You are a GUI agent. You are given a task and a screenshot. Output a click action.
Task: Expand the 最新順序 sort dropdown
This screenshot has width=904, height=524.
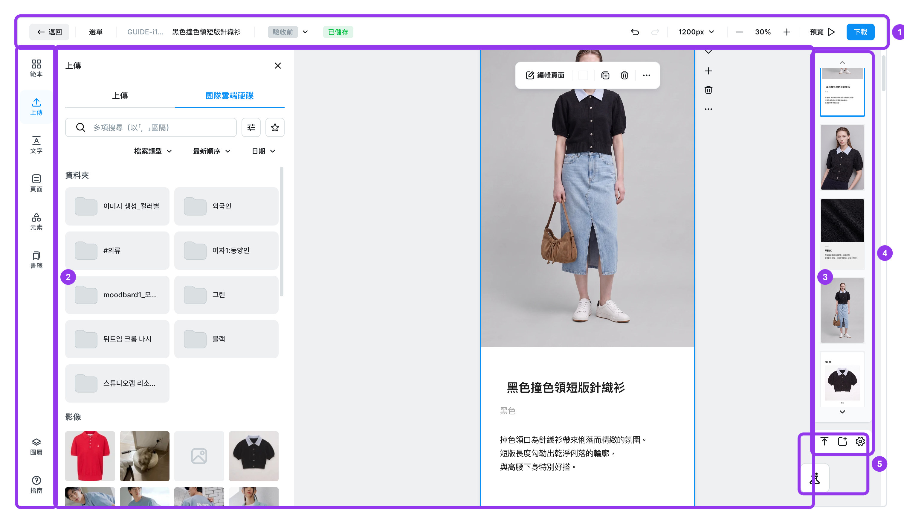212,151
